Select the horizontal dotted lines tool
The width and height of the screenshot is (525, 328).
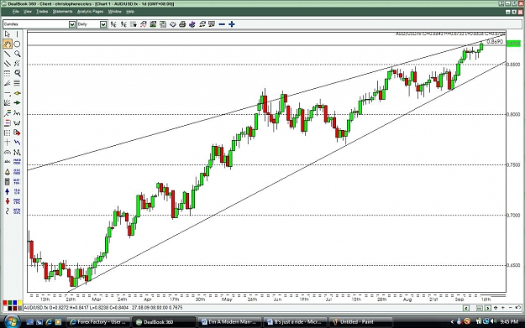tap(8, 73)
